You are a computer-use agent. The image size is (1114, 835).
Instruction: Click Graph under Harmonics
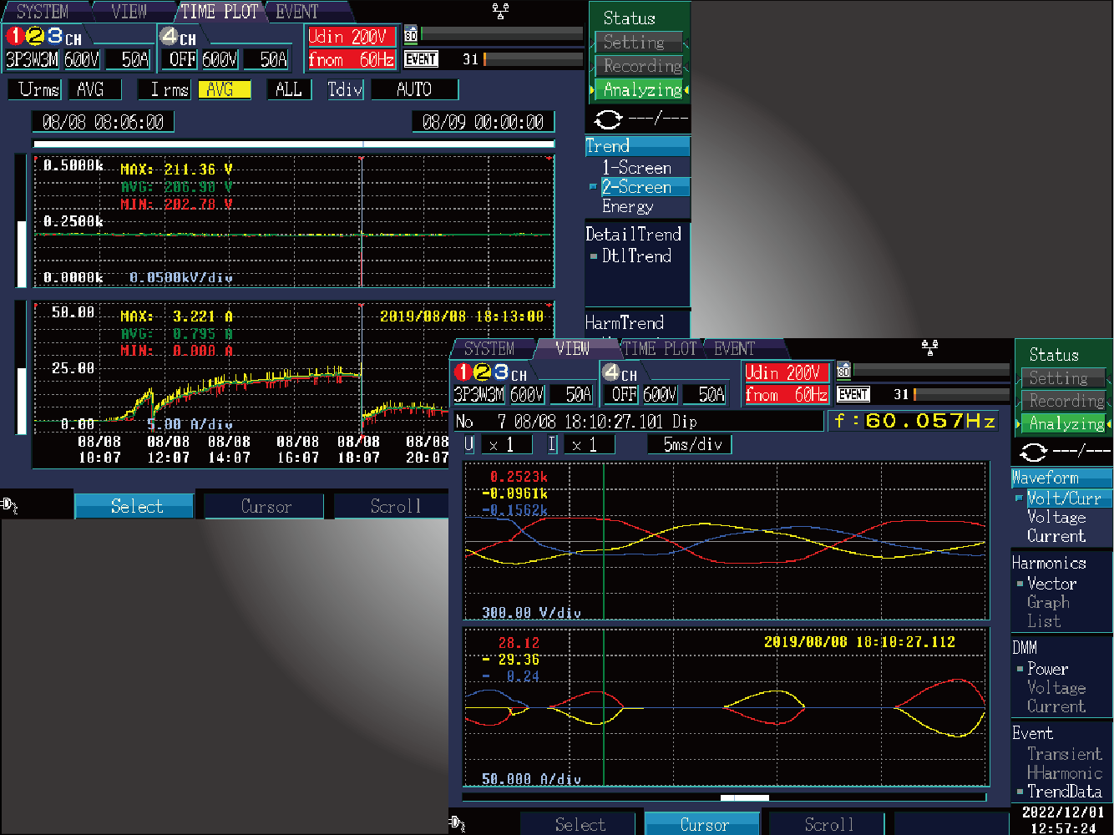pyautogui.click(x=1048, y=602)
